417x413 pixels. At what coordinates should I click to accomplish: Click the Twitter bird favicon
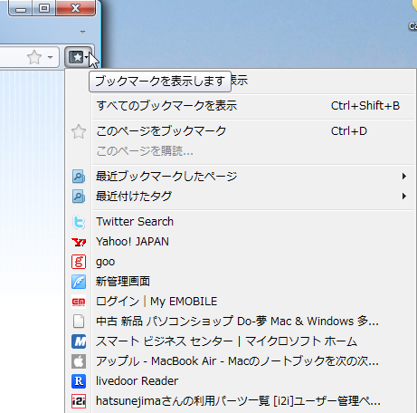79,222
